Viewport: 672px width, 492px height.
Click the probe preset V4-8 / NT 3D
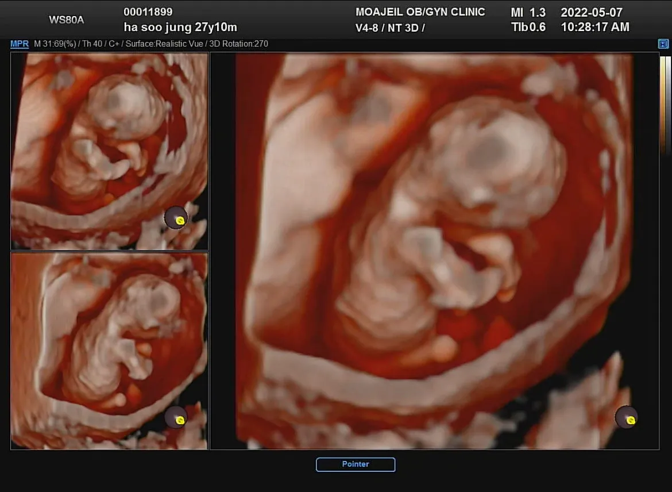tap(389, 28)
